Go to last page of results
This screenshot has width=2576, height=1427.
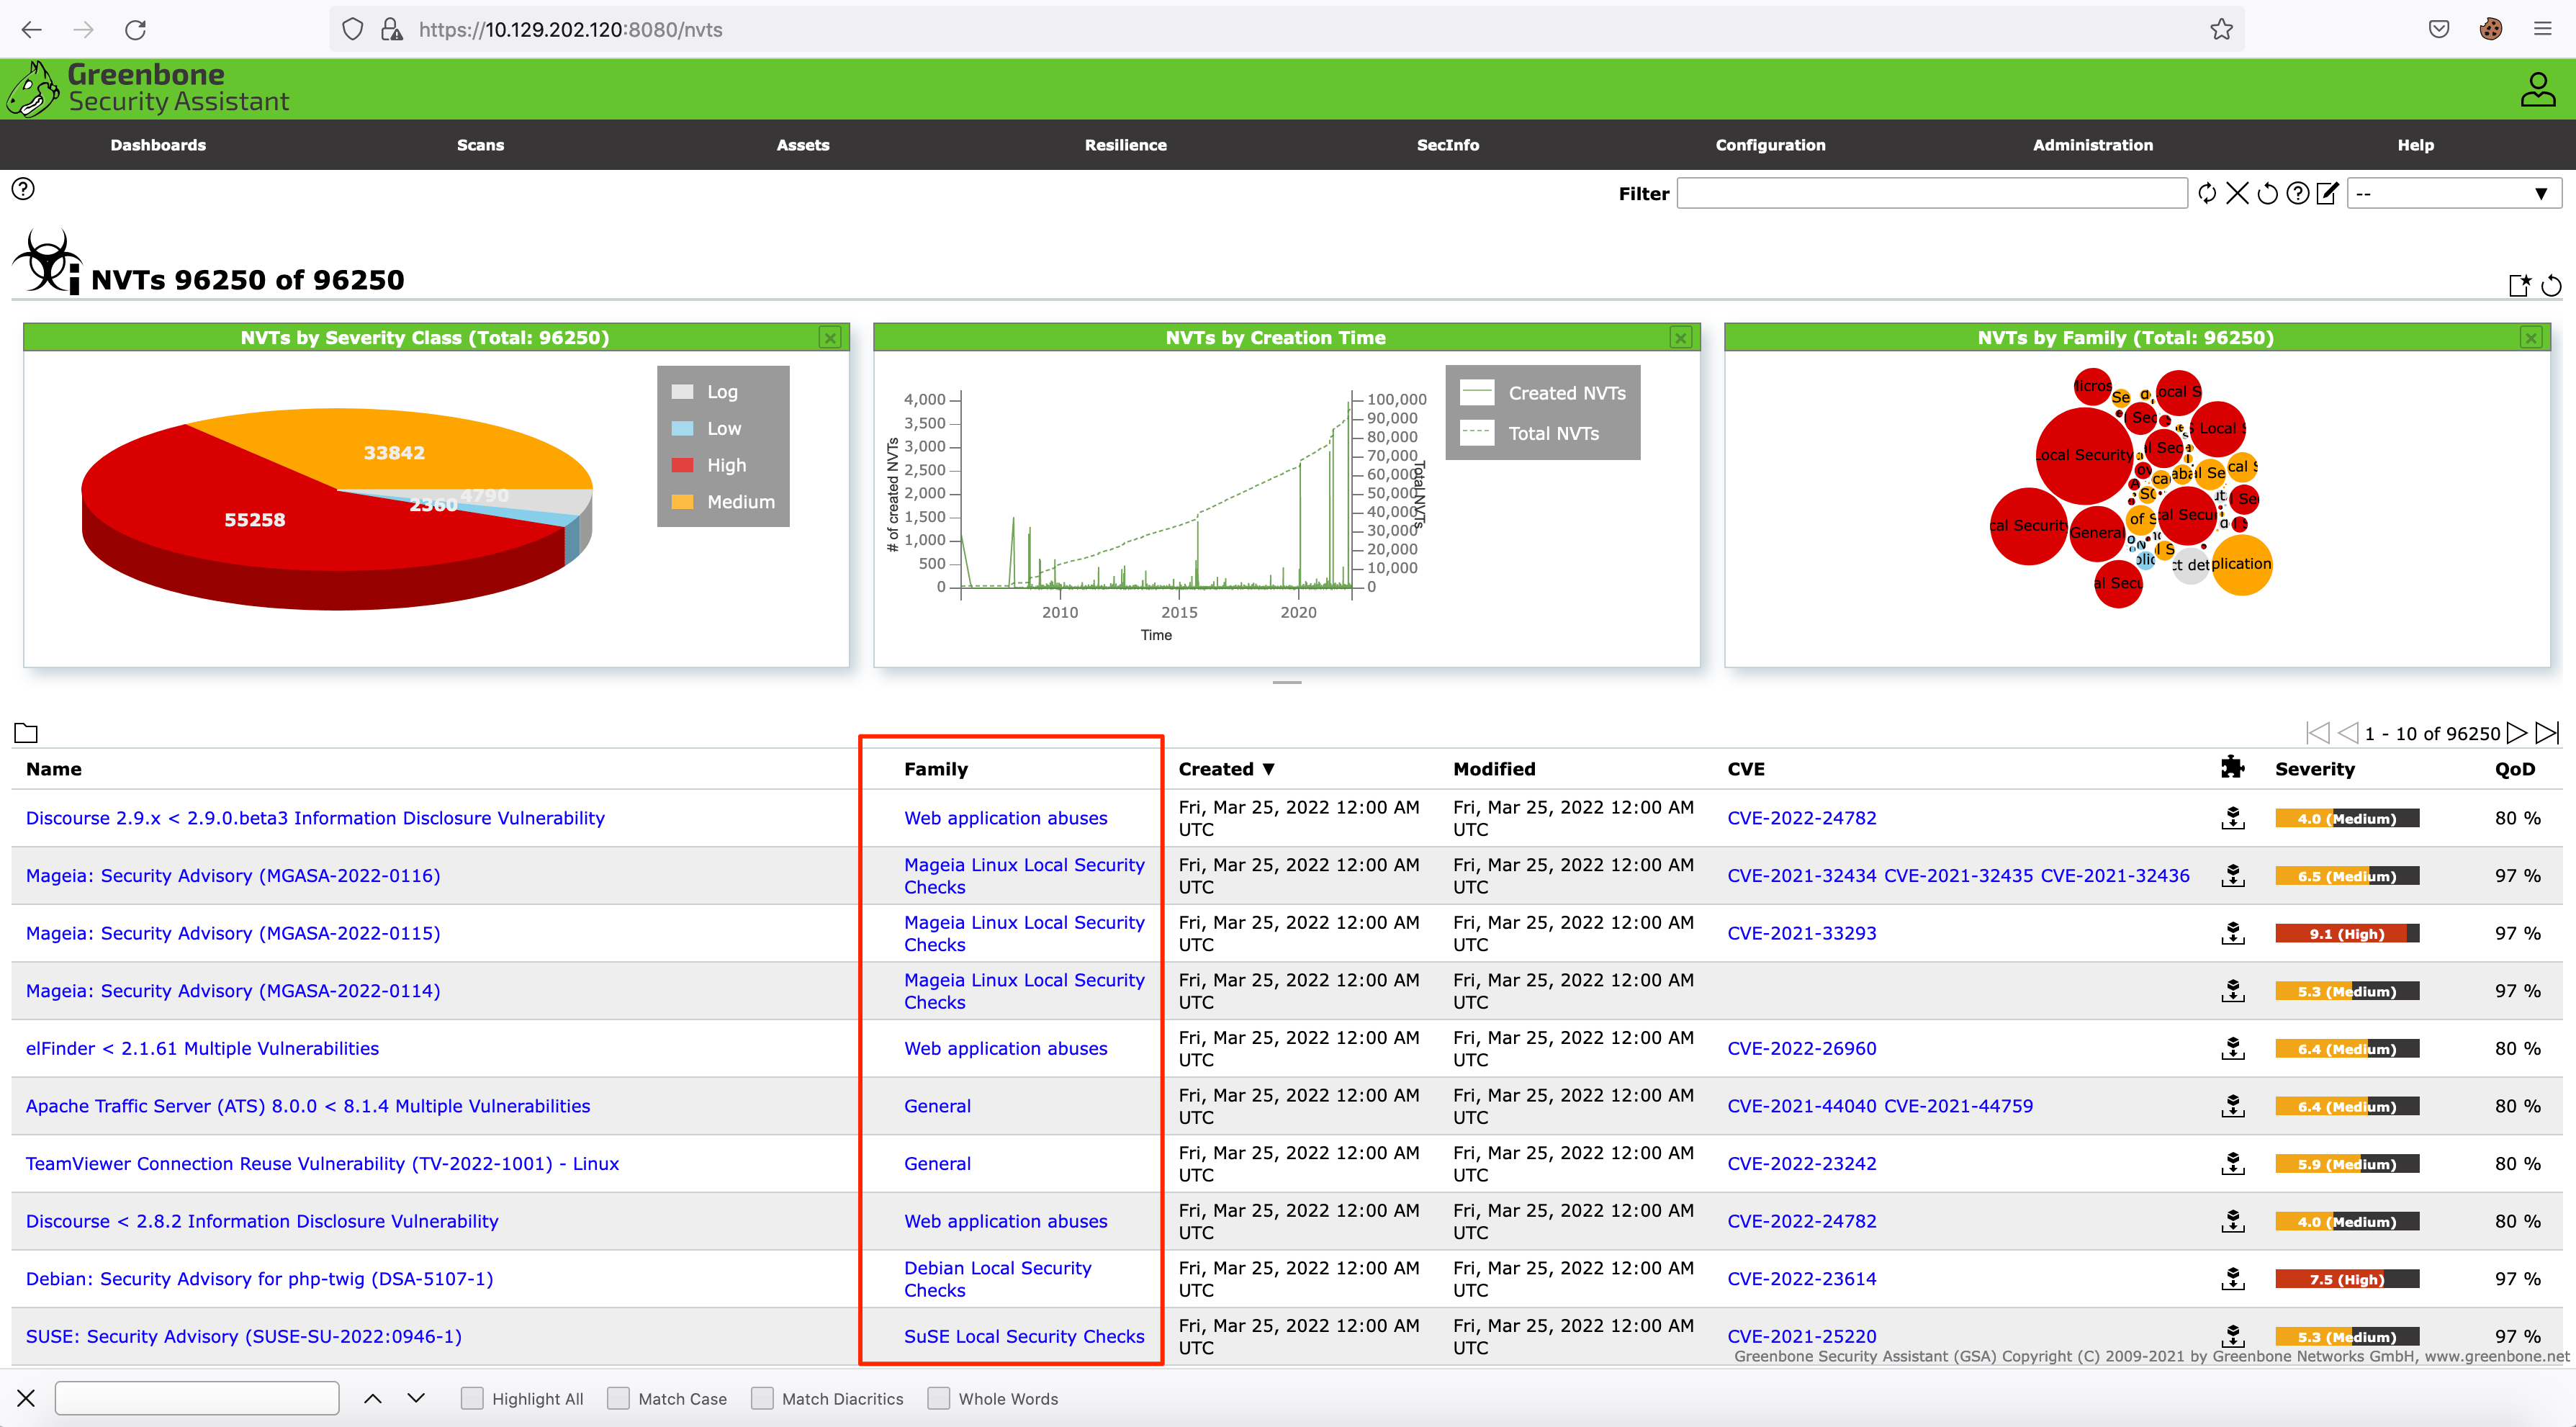(2548, 733)
